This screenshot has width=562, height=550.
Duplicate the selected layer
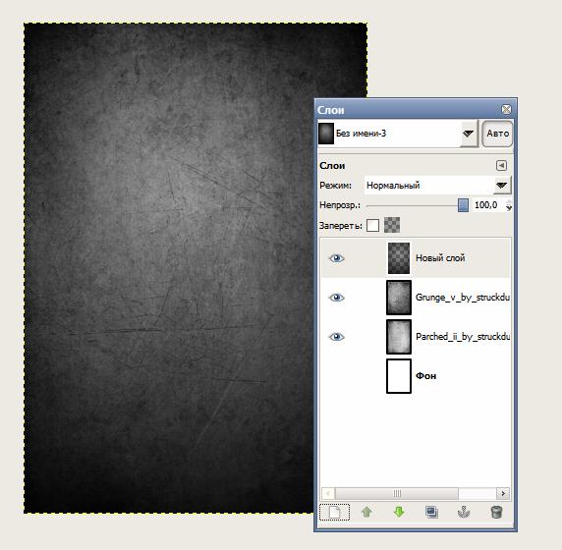click(431, 512)
